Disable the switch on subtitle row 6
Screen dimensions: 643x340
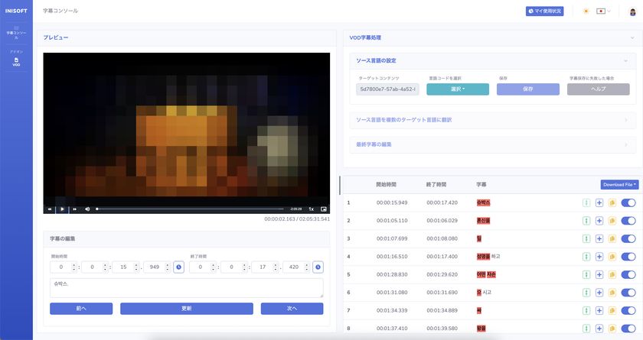[628, 292]
